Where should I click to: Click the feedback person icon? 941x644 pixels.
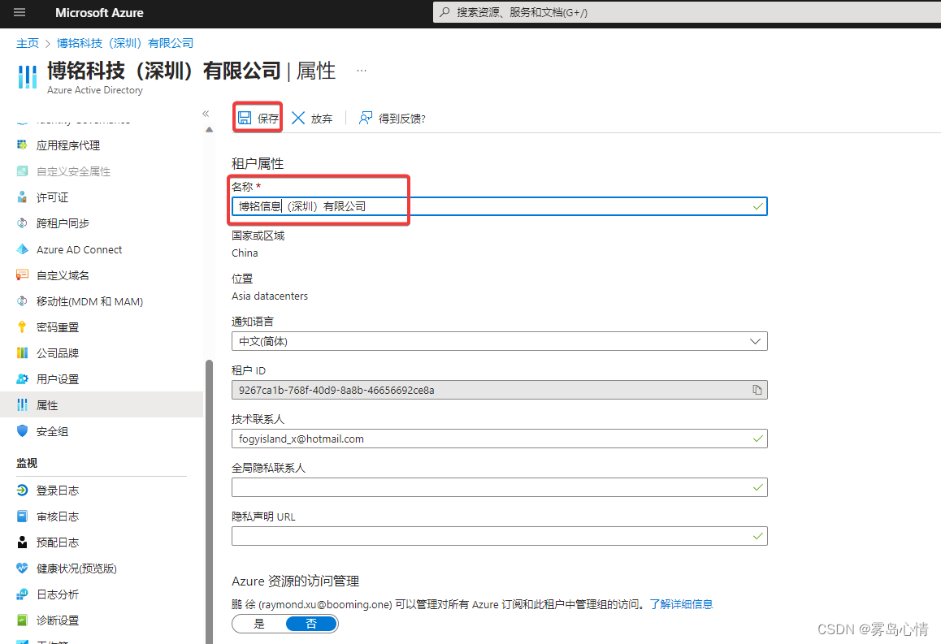click(366, 118)
